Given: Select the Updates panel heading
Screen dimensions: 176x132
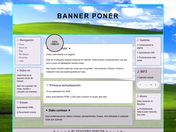Looking at the screenshot, I should click(143, 40).
